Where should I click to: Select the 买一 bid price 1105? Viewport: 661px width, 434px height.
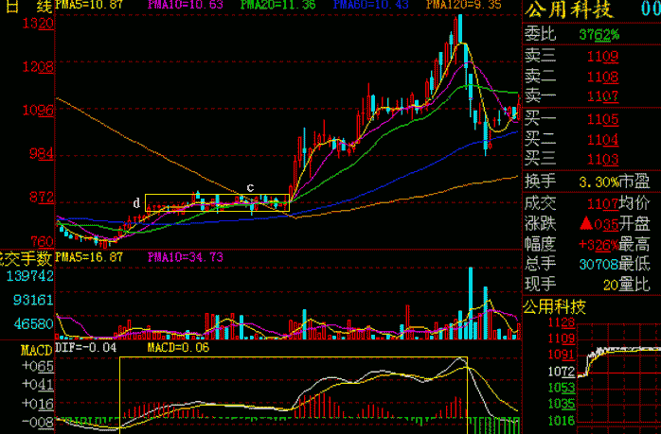pos(603,119)
